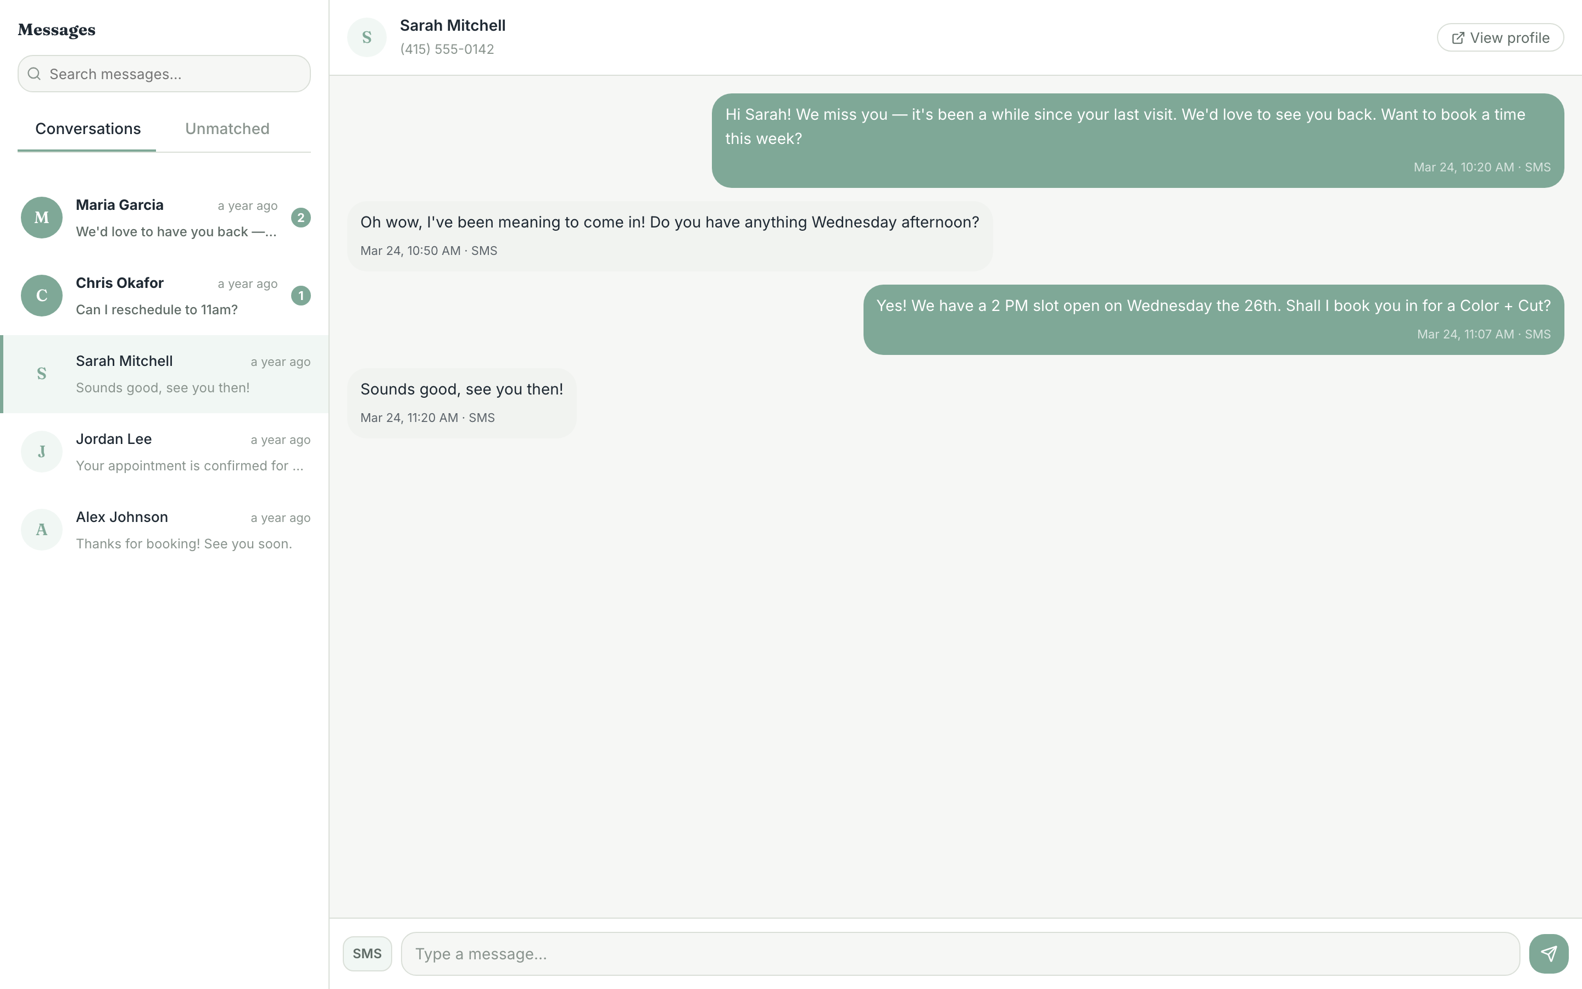
Task: Click the search magnifier icon
Action: coord(35,73)
